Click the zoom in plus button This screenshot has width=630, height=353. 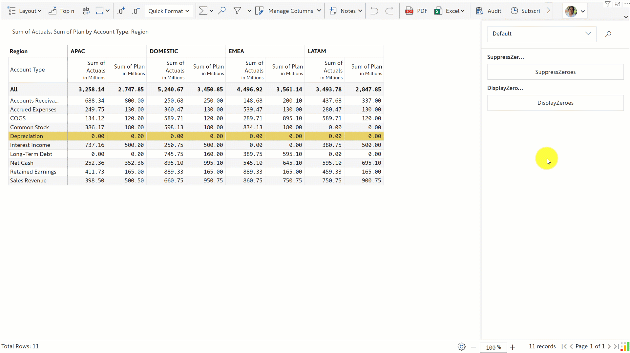[513, 347]
